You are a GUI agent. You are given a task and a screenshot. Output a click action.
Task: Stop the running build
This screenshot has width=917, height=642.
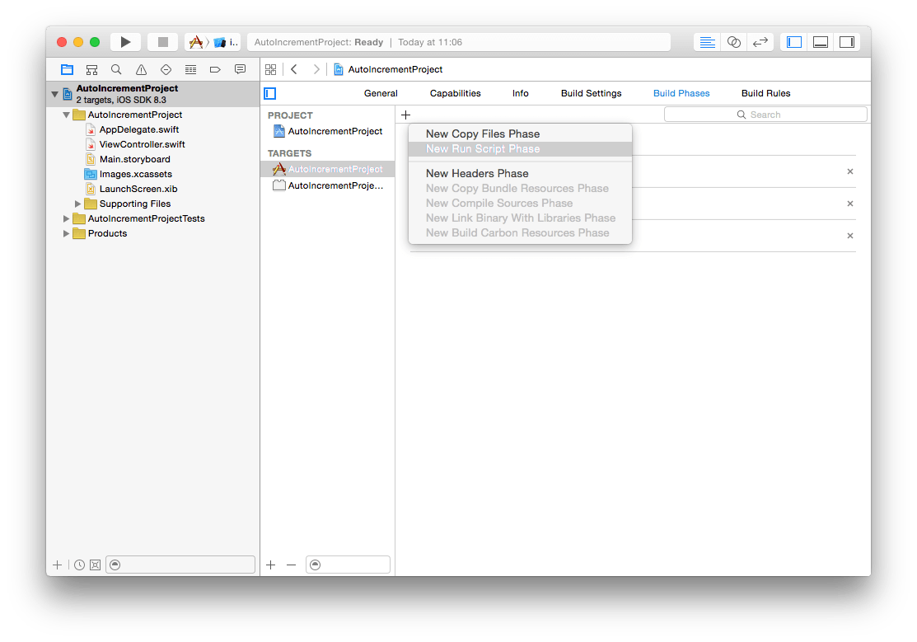pyautogui.click(x=162, y=42)
